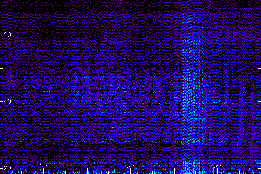Screen dimensions: 261x174
Task: Click the "20" frequency axis label
Action: [7, 168]
